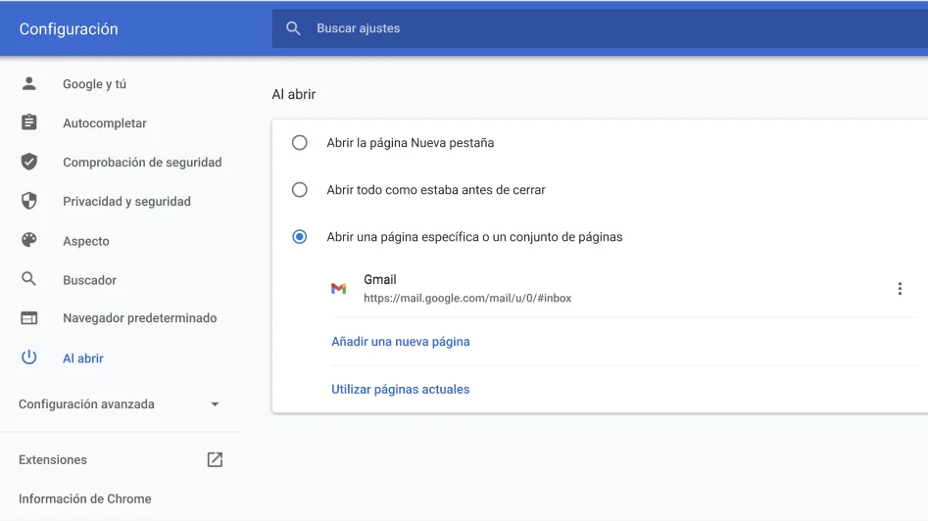Image resolution: width=928 pixels, height=521 pixels.
Task: Select 'Abrir todo como estaba antes' radio
Action: pos(300,190)
